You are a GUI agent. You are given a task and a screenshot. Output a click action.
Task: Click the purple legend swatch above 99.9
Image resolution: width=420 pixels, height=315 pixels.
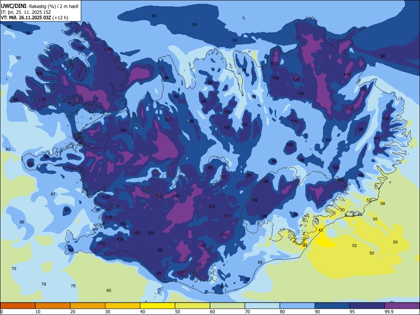point(402,306)
